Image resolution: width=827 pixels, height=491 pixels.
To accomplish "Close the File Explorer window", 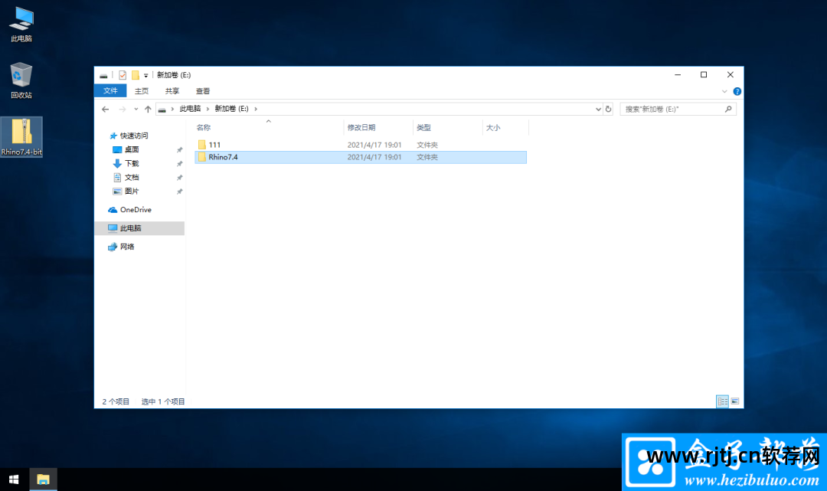I will point(730,75).
